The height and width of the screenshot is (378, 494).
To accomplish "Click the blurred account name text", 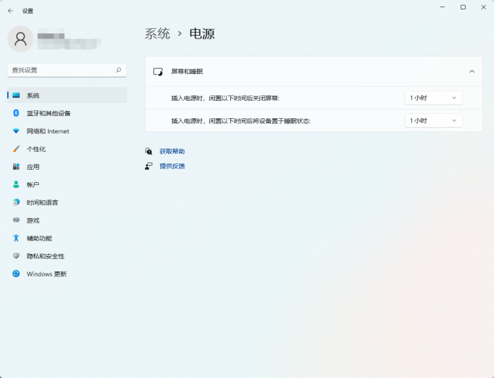I will click(69, 41).
